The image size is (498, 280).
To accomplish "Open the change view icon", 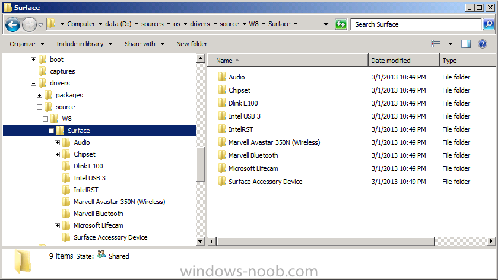I will 436,44.
